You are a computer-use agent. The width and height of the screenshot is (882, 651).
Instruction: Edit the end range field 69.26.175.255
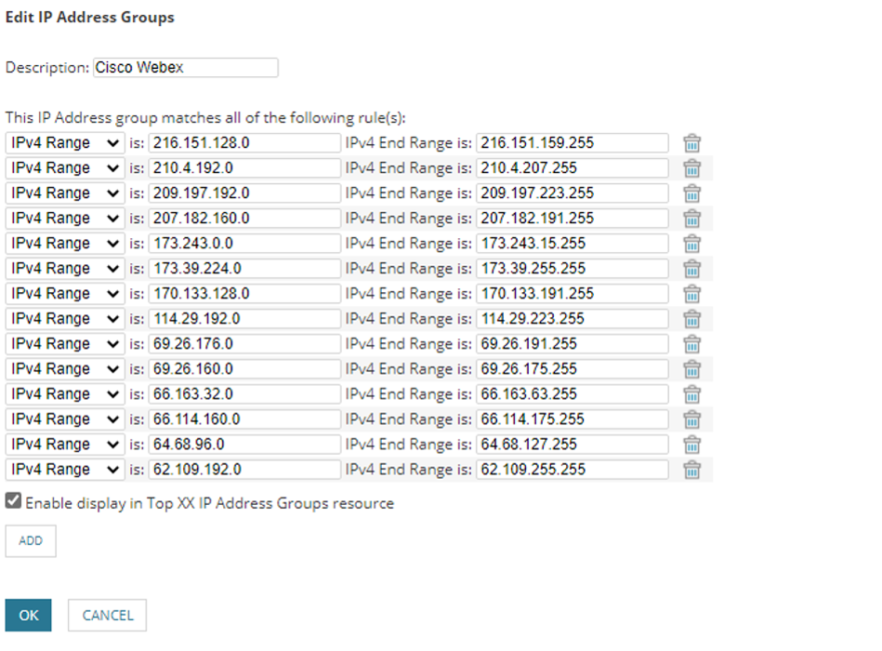(573, 369)
